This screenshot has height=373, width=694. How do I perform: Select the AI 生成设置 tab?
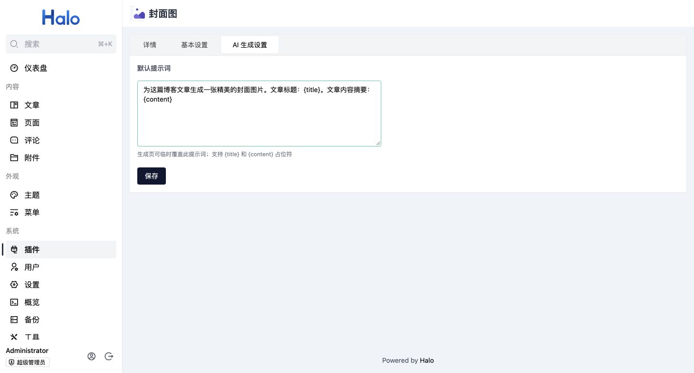[250, 45]
